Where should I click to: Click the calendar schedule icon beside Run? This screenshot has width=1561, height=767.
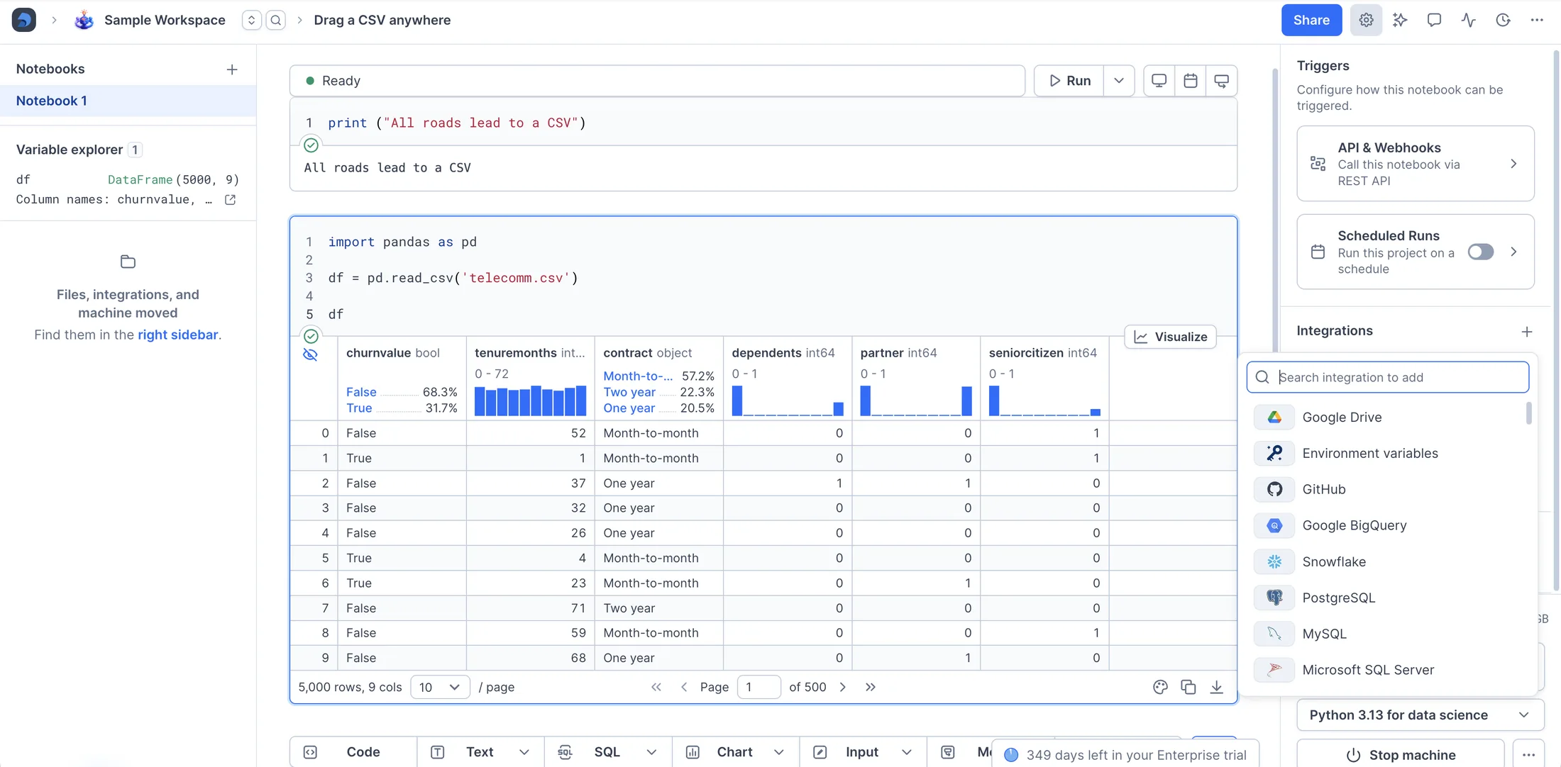(1190, 81)
